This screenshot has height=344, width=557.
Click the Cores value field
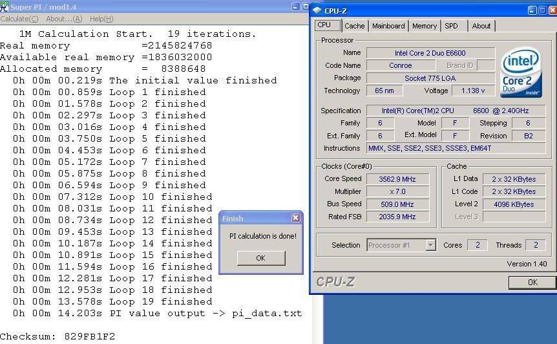pyautogui.click(x=478, y=245)
